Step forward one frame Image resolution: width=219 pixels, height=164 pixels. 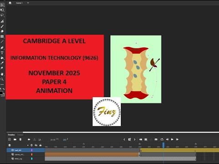(177, 139)
